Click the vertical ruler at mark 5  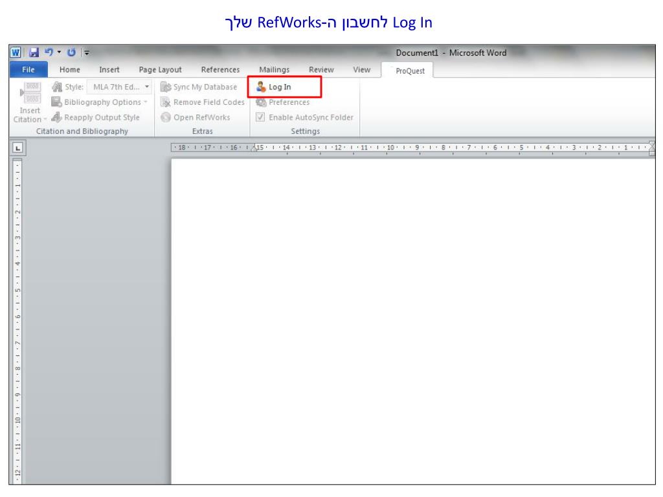coord(17,290)
